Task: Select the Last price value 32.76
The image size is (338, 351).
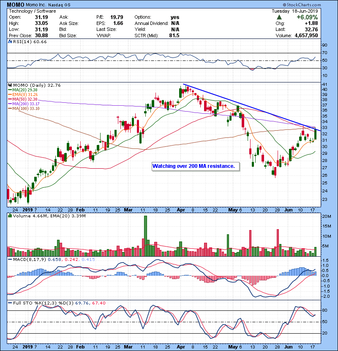Action: point(311,29)
